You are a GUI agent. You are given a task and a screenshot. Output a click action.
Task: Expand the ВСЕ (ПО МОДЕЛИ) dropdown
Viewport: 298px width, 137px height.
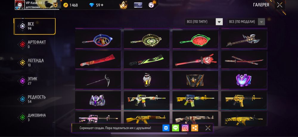coord(246,22)
